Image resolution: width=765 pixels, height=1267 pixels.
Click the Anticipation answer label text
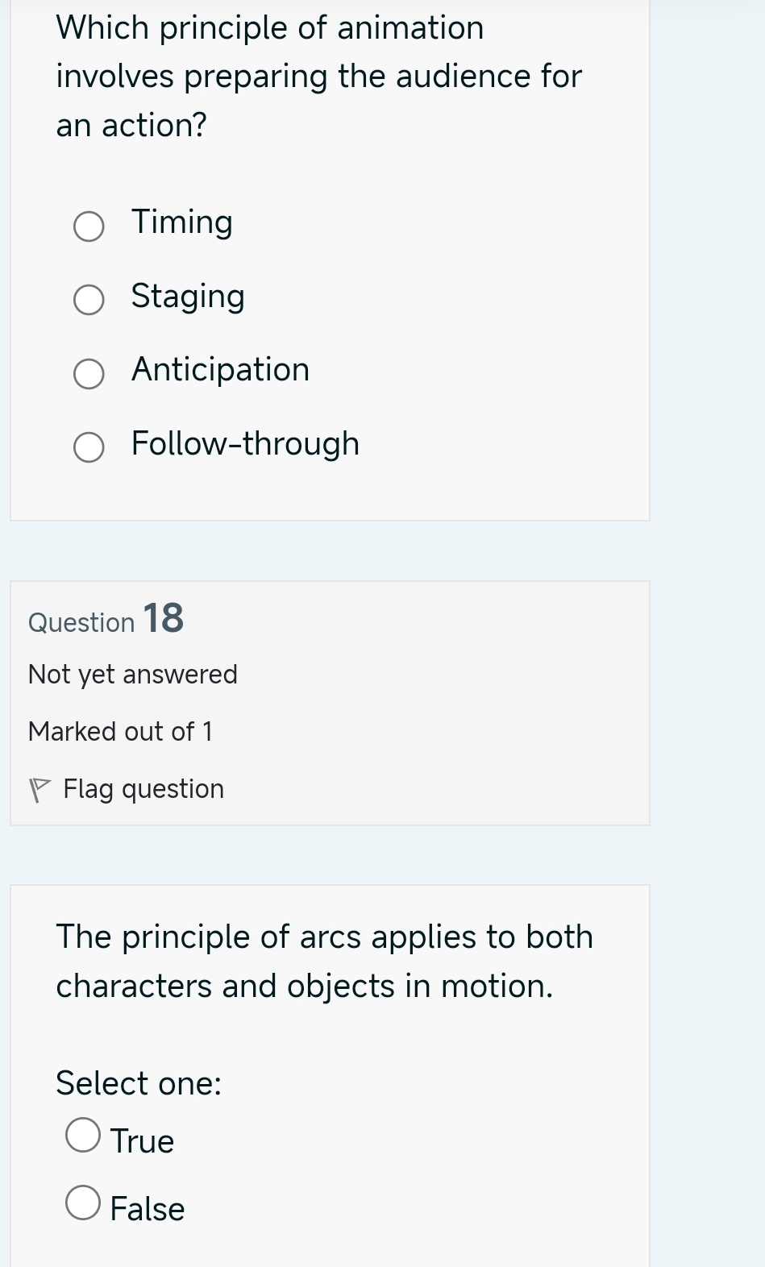click(220, 370)
